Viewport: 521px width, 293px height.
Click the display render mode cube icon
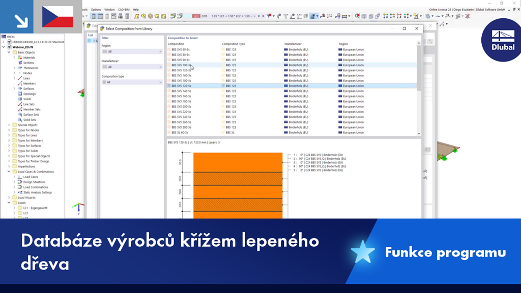pos(428,16)
